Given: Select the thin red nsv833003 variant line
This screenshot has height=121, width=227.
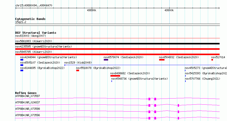Looking at the screenshot, I should coord(117,38).
